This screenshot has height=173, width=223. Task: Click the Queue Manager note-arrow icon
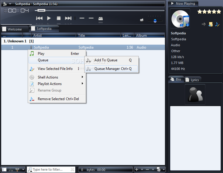88,69
